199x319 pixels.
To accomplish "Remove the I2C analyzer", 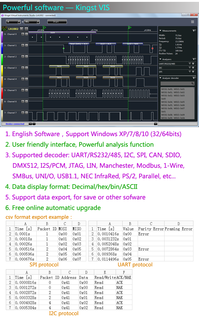I will (x=190, y=68).
